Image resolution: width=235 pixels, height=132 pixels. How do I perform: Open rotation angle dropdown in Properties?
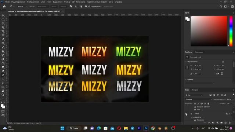point(200,74)
